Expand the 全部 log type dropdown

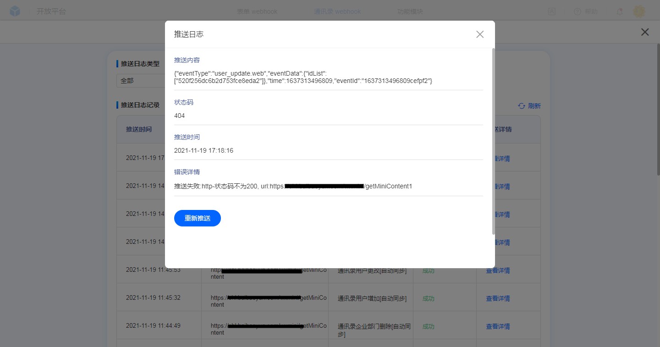coord(140,81)
